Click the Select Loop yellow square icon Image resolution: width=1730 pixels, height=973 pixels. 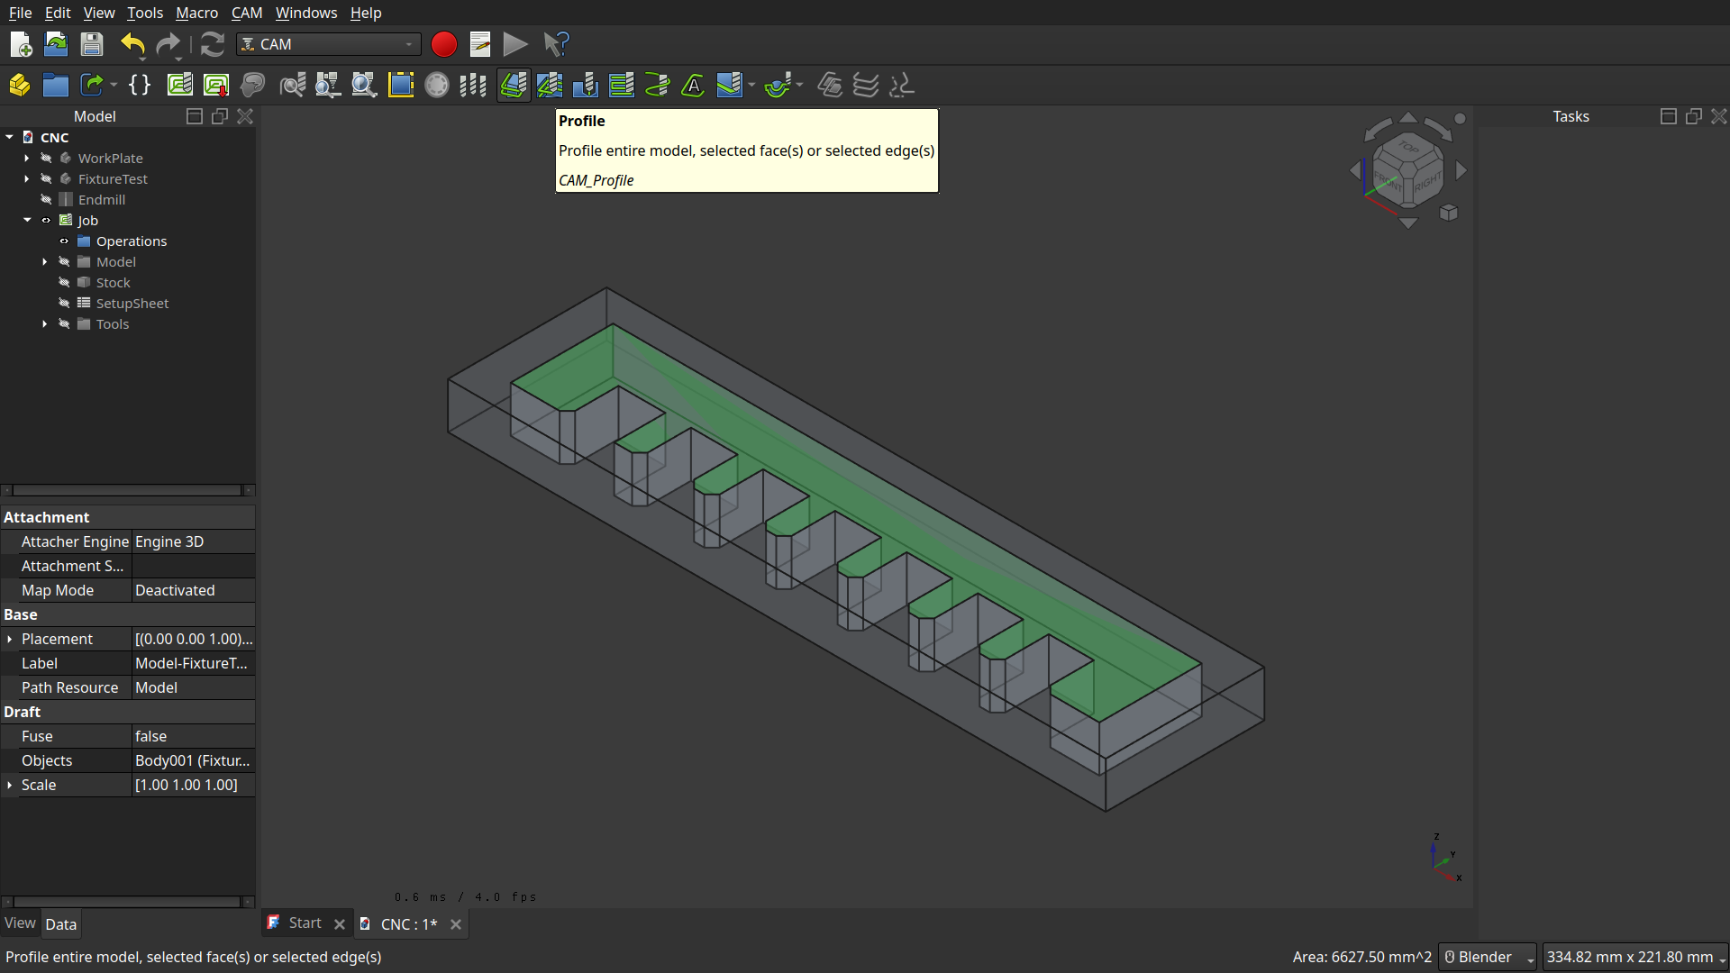click(400, 86)
